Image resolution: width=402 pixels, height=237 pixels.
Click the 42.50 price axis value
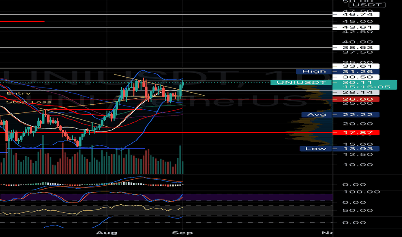point(358,31)
